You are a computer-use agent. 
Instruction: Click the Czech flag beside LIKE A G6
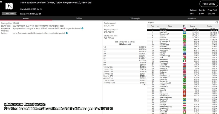click(x=184, y=30)
